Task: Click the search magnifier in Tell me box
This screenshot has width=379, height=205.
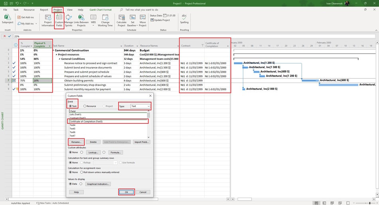Action: [121, 10]
